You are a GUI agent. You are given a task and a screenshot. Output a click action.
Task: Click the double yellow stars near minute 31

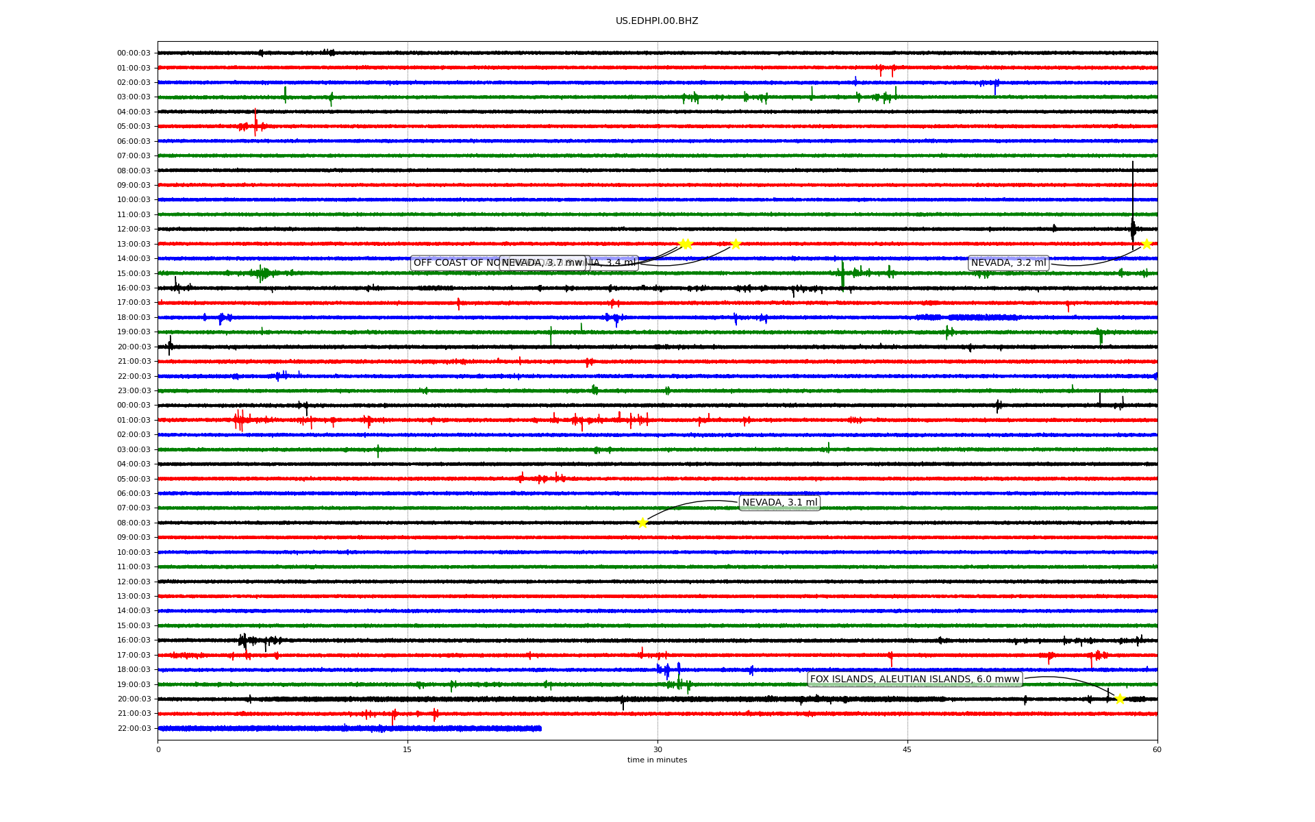coord(686,245)
